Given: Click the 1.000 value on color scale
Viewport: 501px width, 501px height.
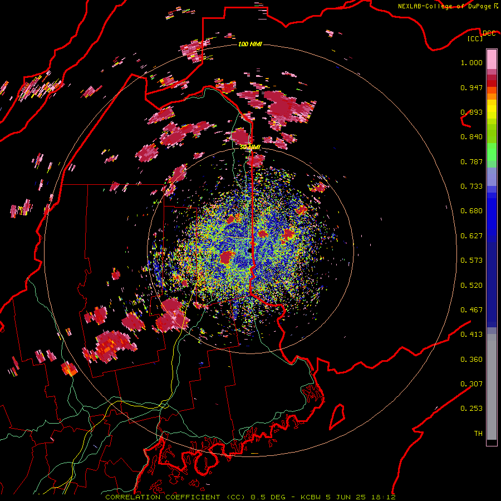Looking at the screenshot, I should point(471,62).
